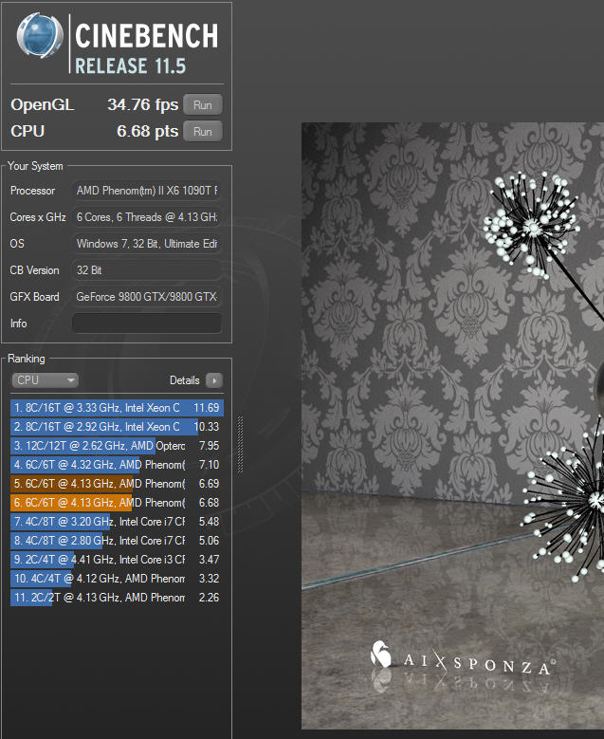Click the OpenGL 34.76 fps score
Viewport: 604px width, 739px height.
pos(143,104)
